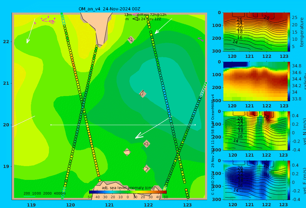The width and height of the screenshot is (306, 208).
Task: Click the "0" label on the sea level anomaly colorbar
Action: coord(128,197)
